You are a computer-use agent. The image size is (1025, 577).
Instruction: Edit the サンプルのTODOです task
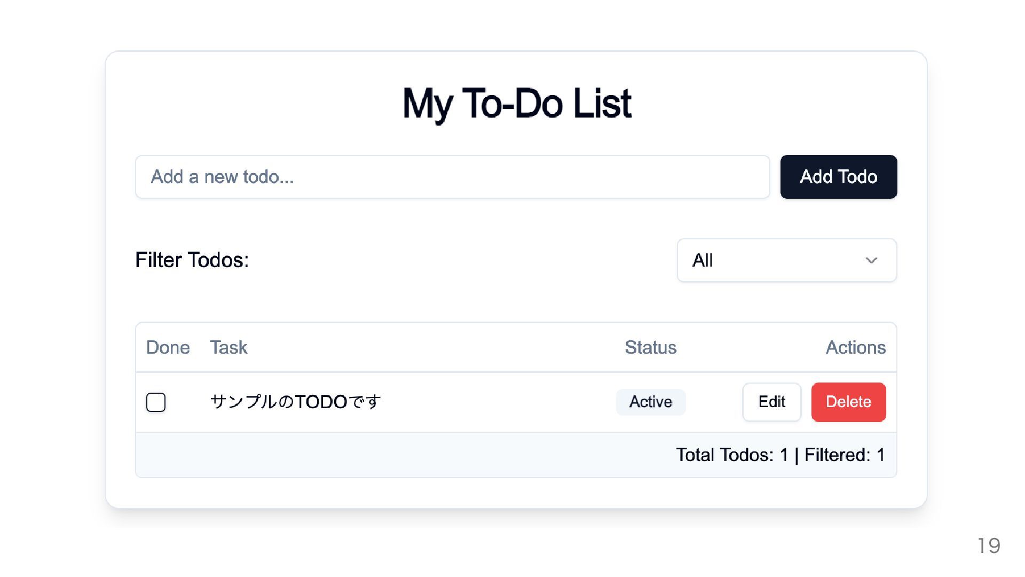(x=771, y=402)
